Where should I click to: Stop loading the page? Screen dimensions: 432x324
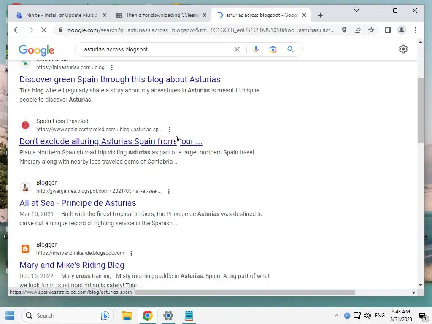click(44, 30)
